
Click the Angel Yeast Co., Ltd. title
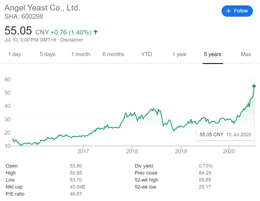[42, 8]
